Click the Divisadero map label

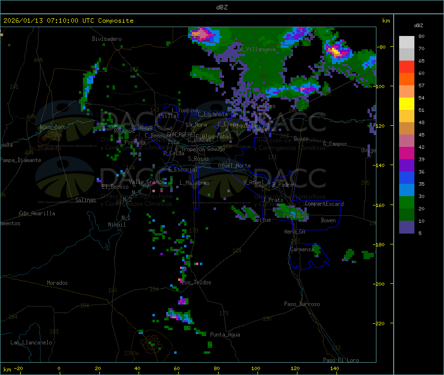(107, 39)
